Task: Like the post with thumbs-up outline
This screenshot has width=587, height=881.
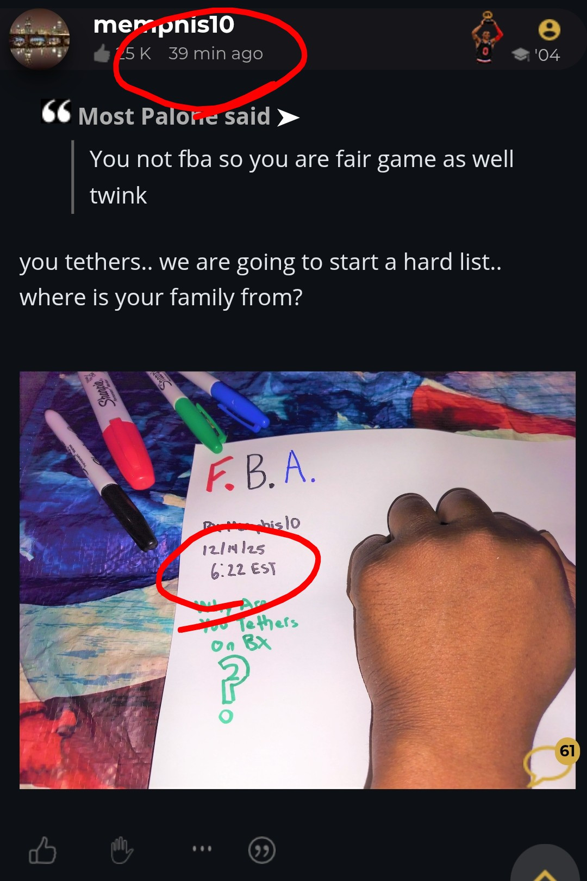Action: [42, 850]
